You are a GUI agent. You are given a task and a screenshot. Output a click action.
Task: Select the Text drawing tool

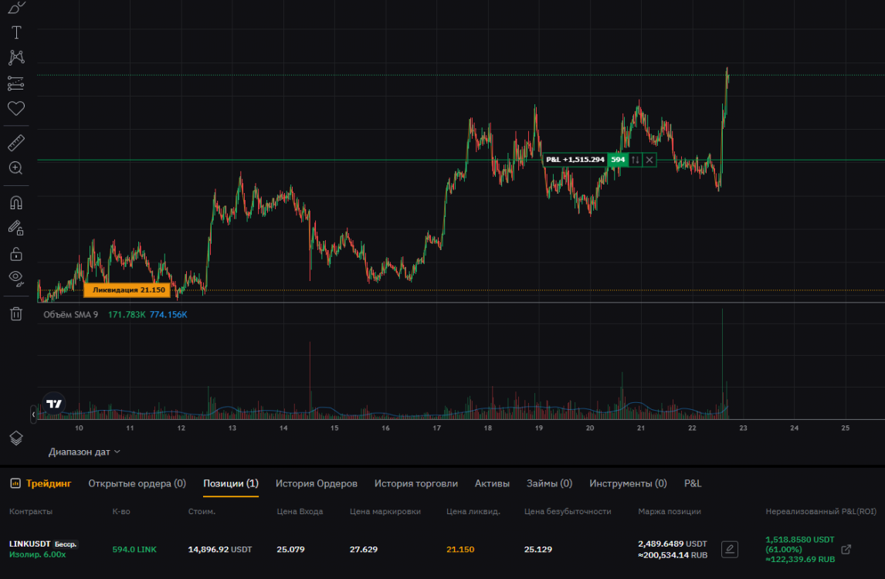(x=16, y=32)
